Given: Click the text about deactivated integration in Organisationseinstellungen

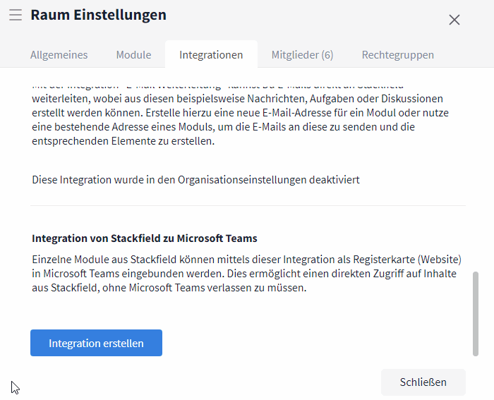Looking at the screenshot, I should 195,180.
